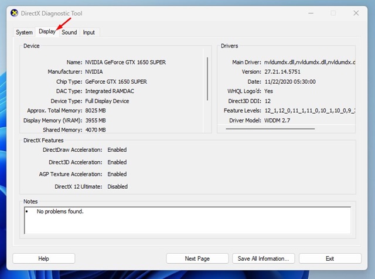Close the DirectX Diagnostic Tool window
This screenshot has width=375, height=279.
tap(356, 13)
